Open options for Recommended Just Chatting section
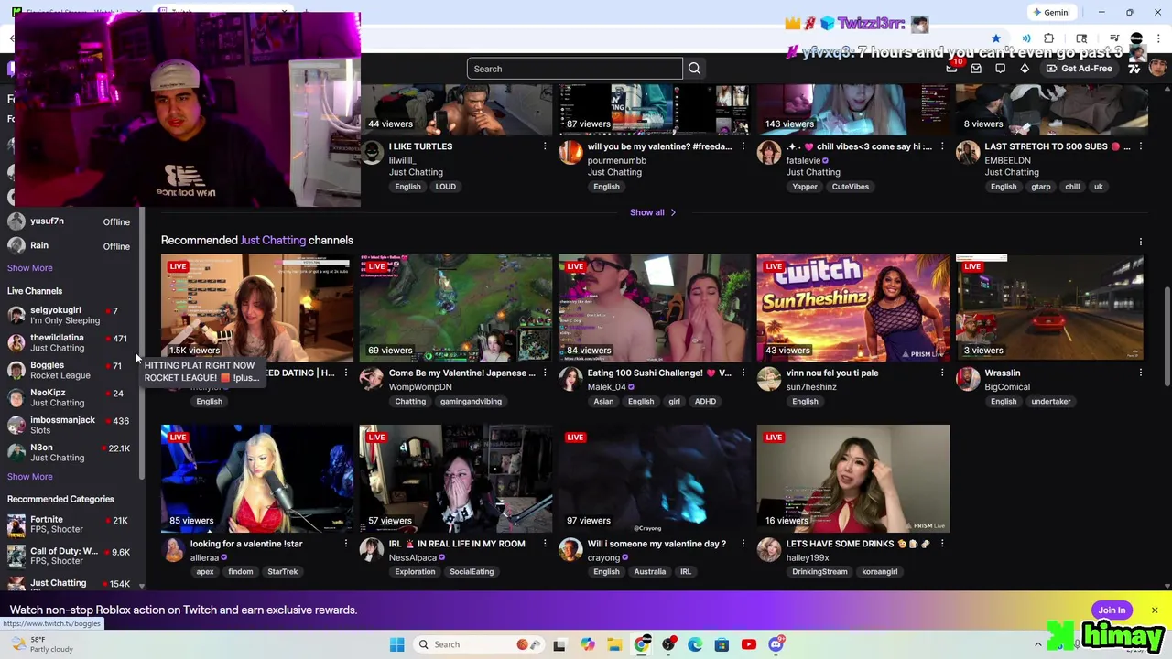Screen dimensions: 1172x659 click(x=1141, y=242)
